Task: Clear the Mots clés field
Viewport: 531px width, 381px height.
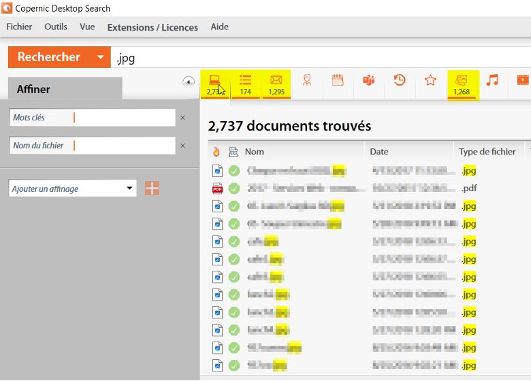Action: click(x=183, y=118)
